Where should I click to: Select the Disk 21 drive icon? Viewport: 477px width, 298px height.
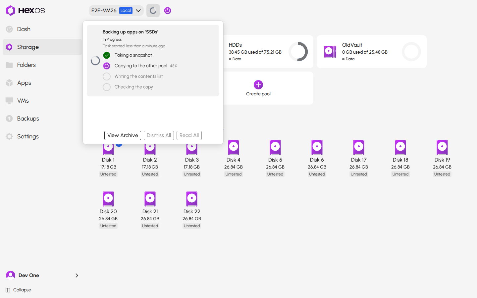(x=150, y=199)
